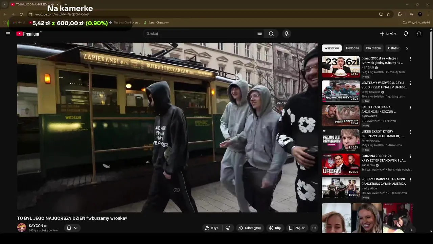This screenshot has width=433, height=244.
Task: Open the Start - Chess.com bookmark
Action: tap(156, 23)
